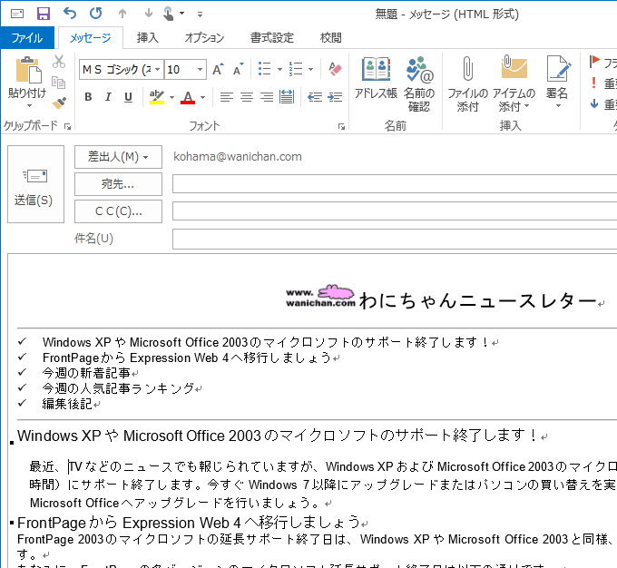Open the 署名 signature menu
This screenshot has width=617, height=568.
[557, 83]
